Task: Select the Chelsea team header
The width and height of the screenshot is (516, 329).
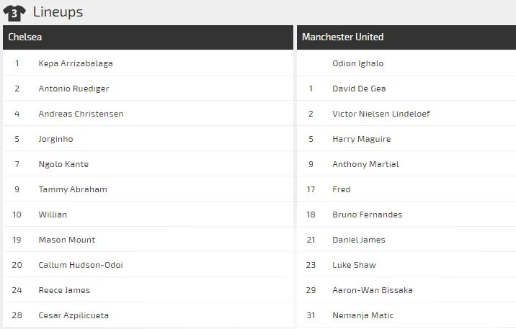Action: coord(25,37)
